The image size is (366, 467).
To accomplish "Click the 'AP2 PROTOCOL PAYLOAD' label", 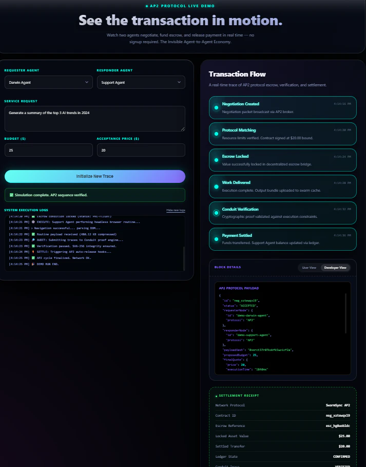I will [x=239, y=288].
